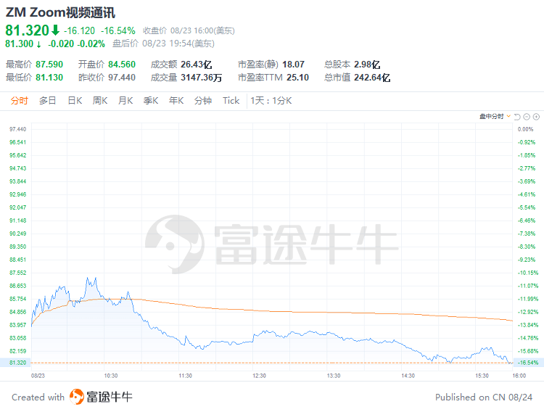Click the Published on CN 08/24 text
The height and width of the screenshot is (412, 544).
click(x=484, y=397)
